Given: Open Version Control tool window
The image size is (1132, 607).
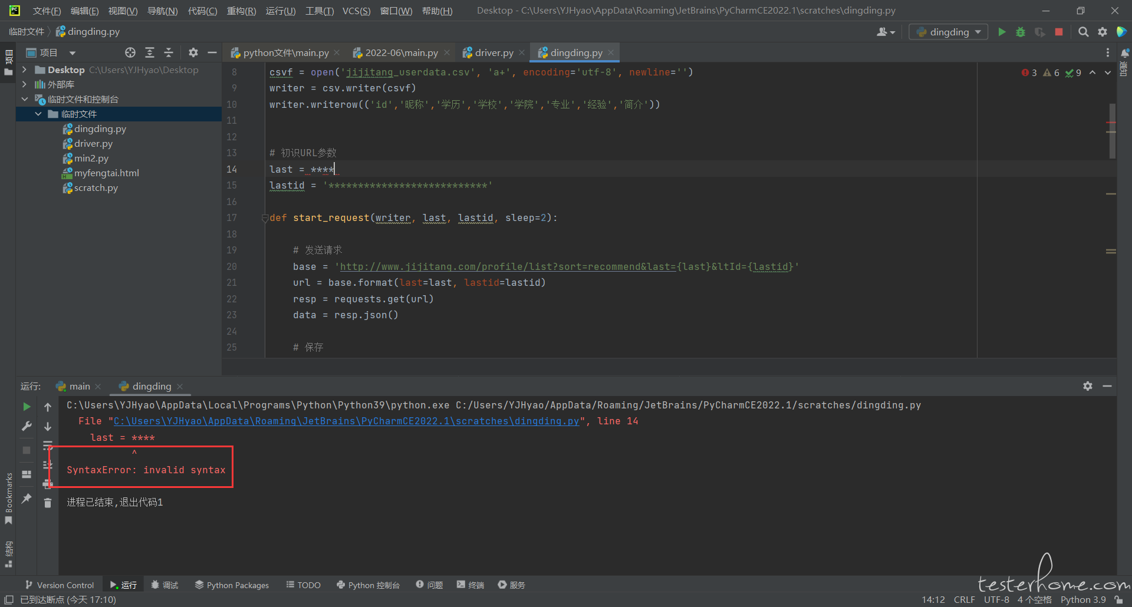Looking at the screenshot, I should (59, 585).
